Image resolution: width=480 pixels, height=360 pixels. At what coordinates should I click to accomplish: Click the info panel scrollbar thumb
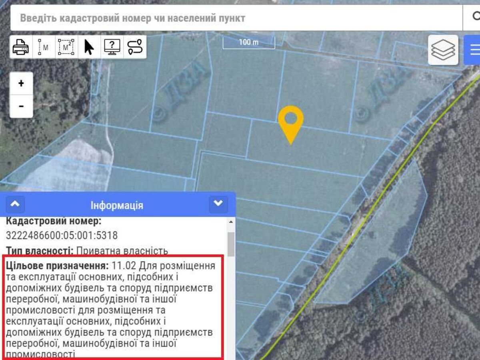click(x=231, y=244)
